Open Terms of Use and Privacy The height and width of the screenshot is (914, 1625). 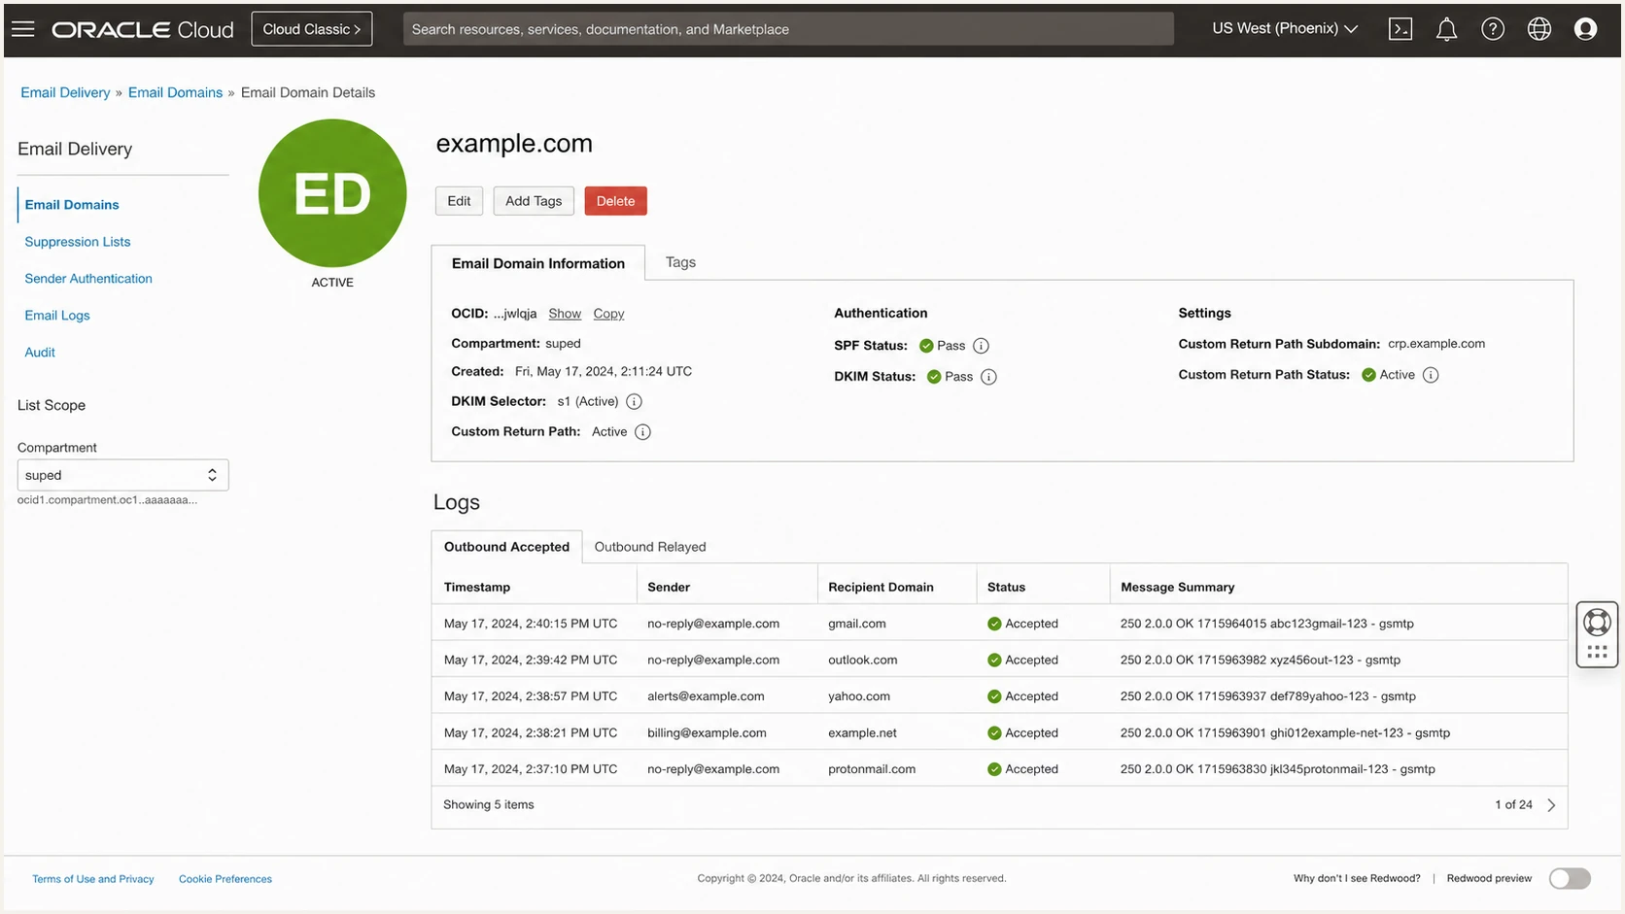(93, 879)
